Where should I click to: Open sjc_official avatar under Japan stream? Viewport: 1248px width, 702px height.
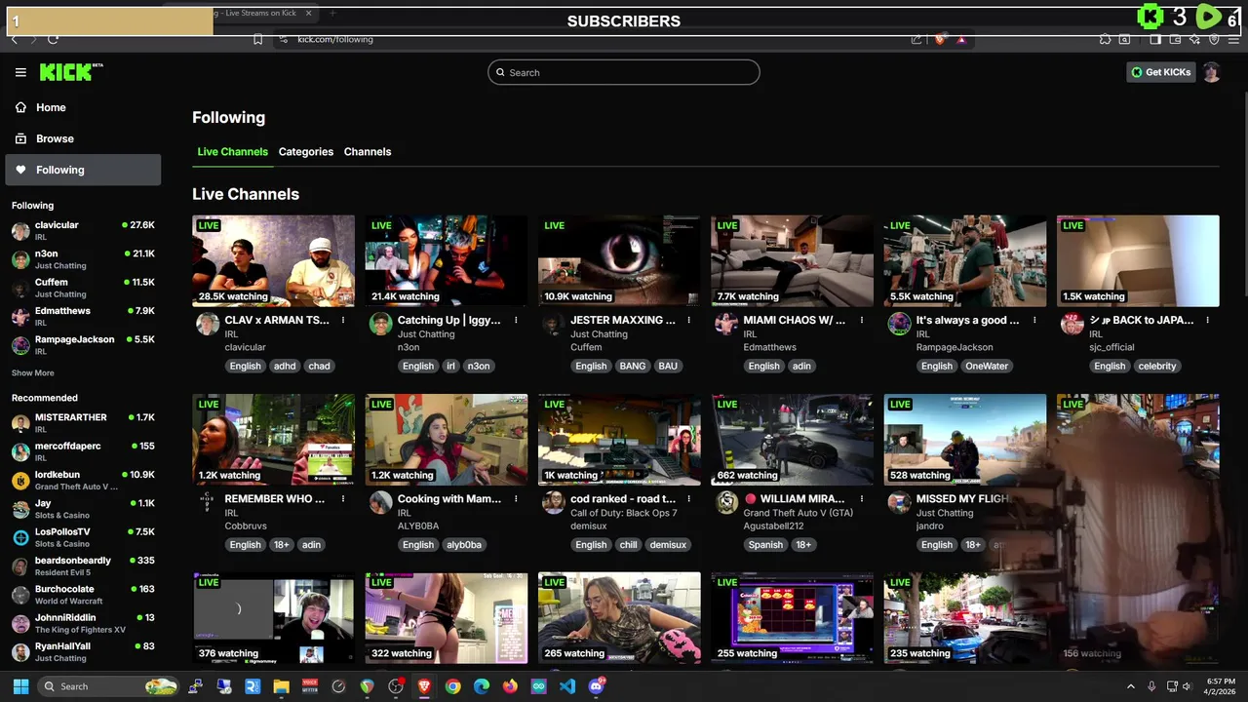tap(1072, 325)
